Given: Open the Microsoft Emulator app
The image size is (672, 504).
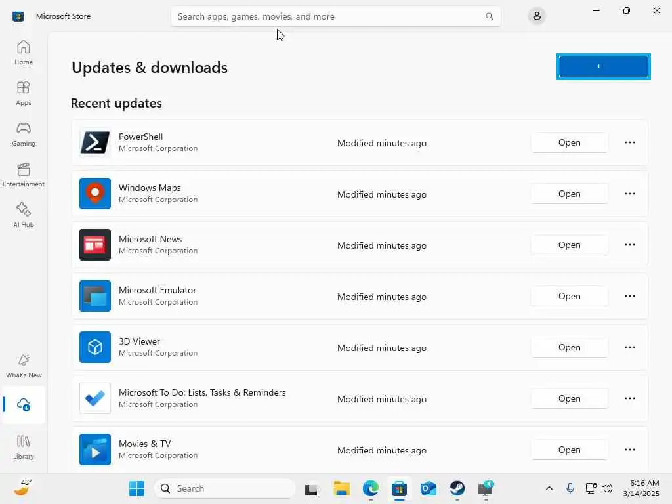Looking at the screenshot, I should (569, 296).
